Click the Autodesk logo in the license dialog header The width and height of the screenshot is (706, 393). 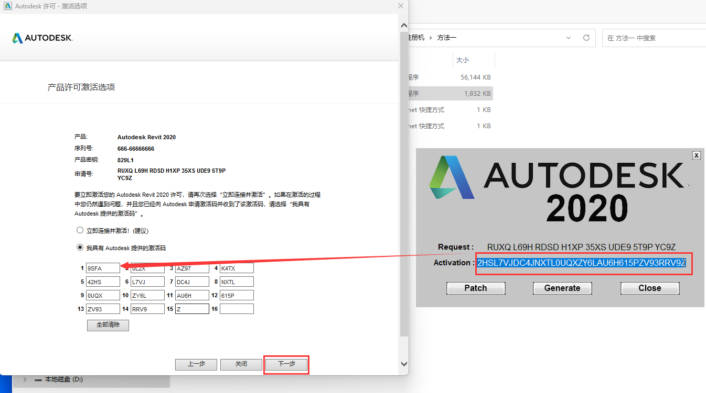(42, 38)
